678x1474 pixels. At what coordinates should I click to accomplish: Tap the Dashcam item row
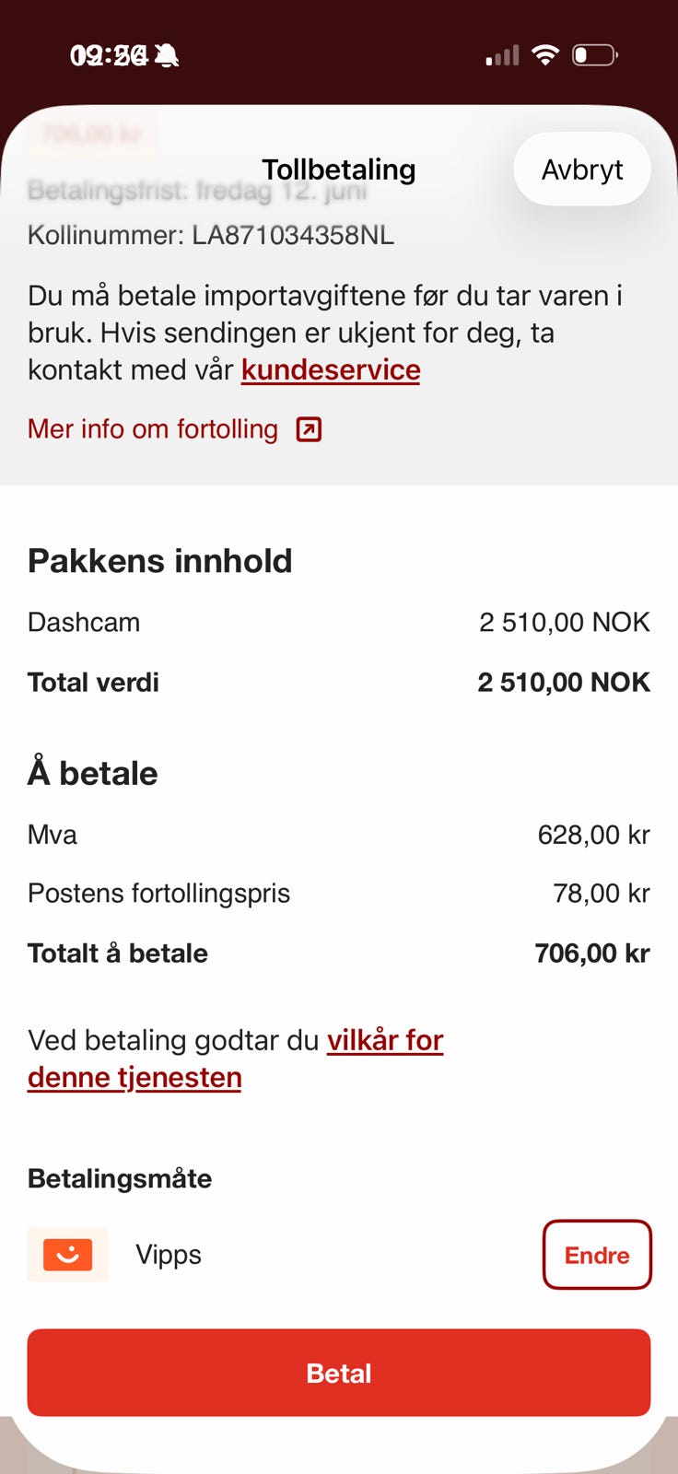point(339,622)
